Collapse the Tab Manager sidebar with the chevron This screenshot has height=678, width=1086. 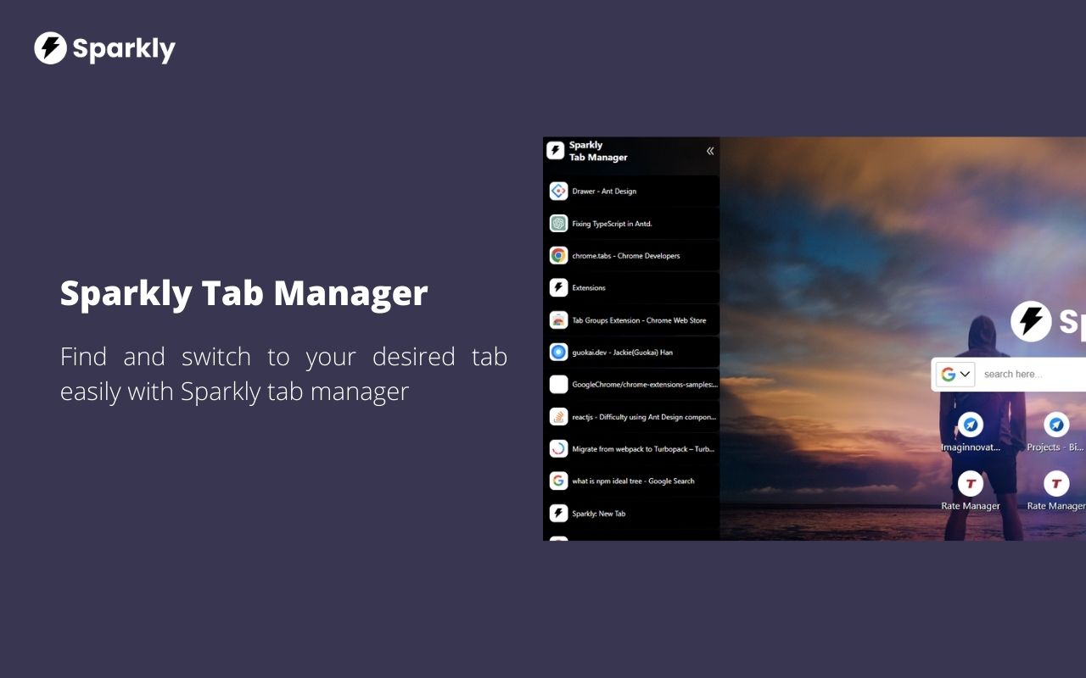[x=709, y=151]
